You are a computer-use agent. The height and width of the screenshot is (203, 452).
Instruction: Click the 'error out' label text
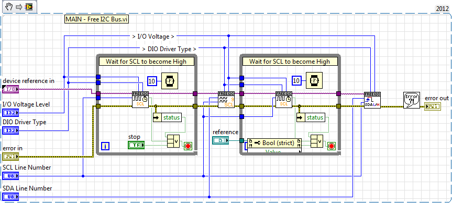(x=437, y=99)
